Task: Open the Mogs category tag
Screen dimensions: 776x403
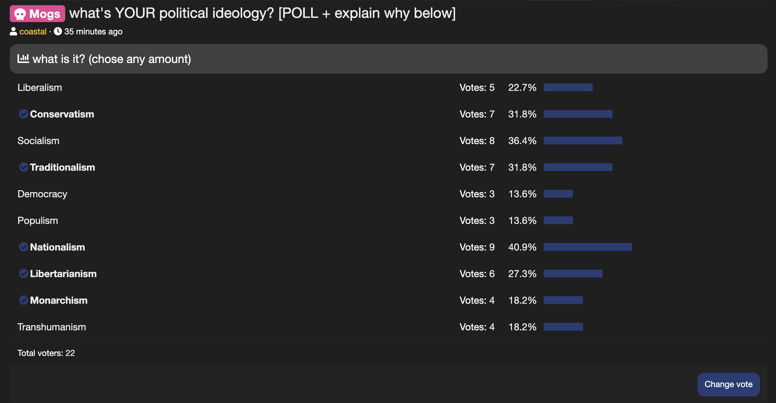Action: click(37, 14)
